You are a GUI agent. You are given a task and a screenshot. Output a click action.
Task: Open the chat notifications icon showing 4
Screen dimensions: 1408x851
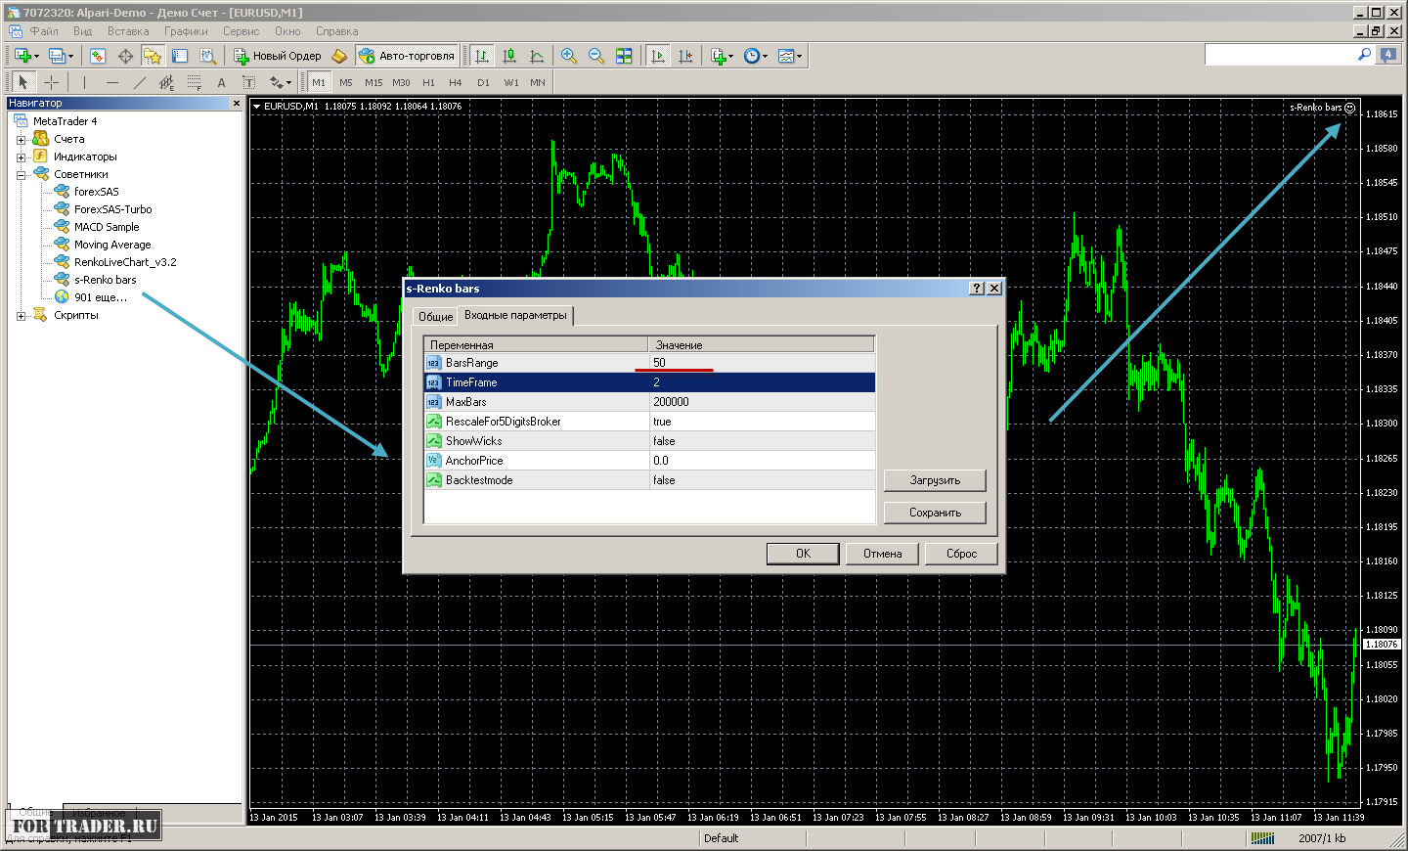1387,55
